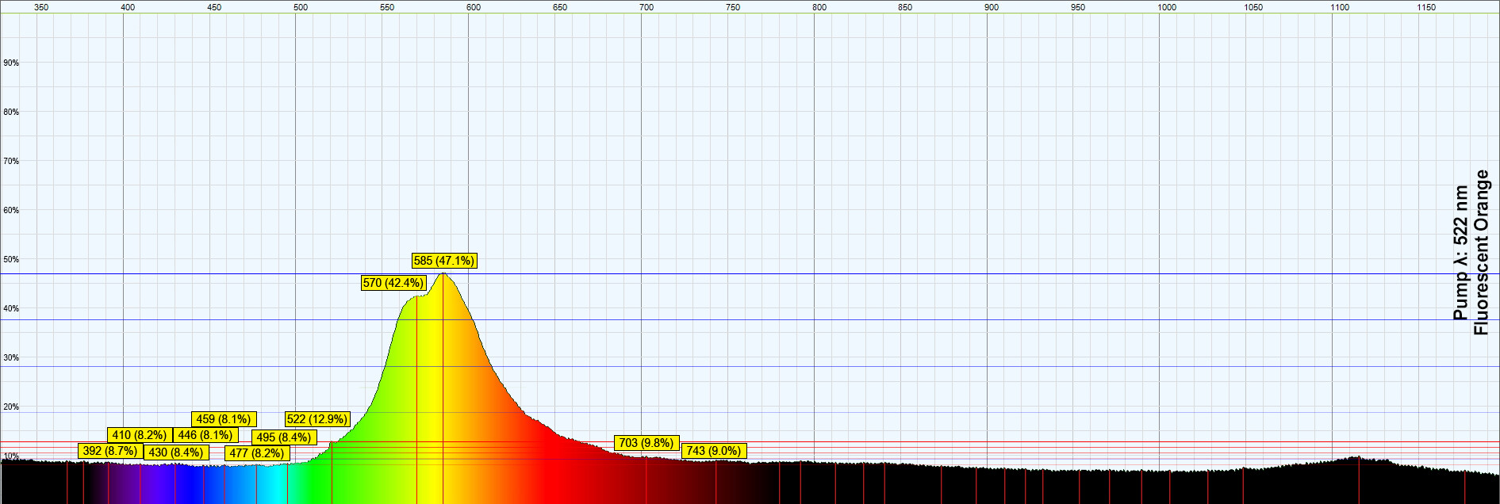Click the 430 (8.4%) label
Viewport: 1500px width, 504px height.
[x=176, y=452]
